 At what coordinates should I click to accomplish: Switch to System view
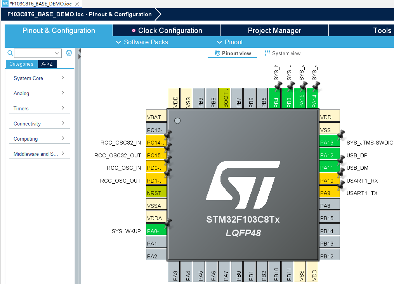283,53
